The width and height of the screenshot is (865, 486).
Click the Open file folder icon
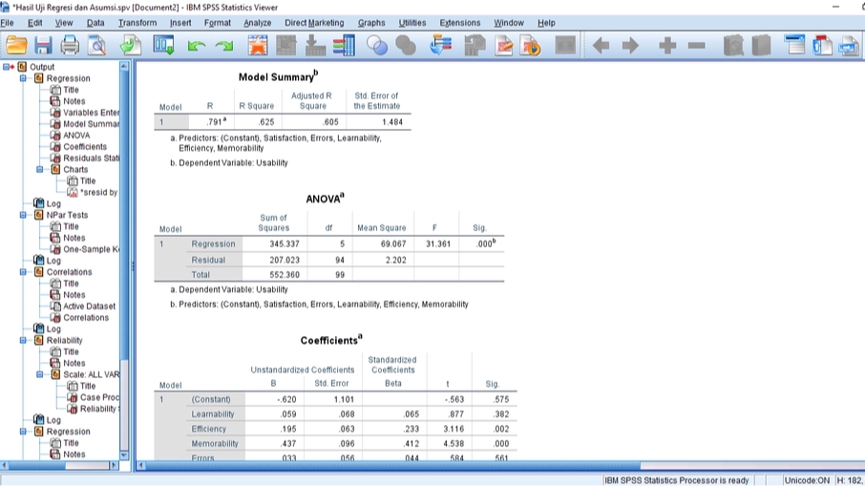pos(16,45)
